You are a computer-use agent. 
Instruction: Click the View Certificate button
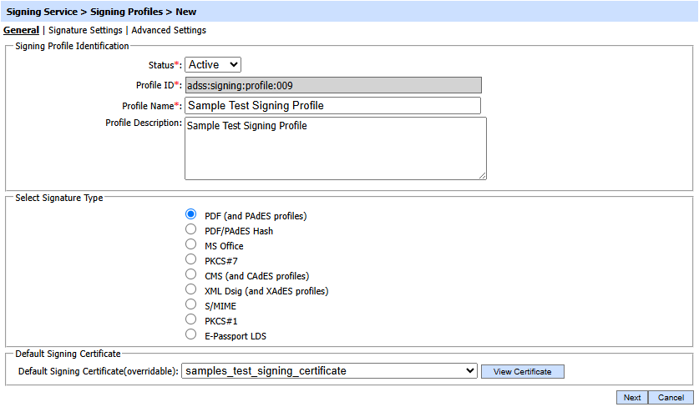[x=522, y=371]
